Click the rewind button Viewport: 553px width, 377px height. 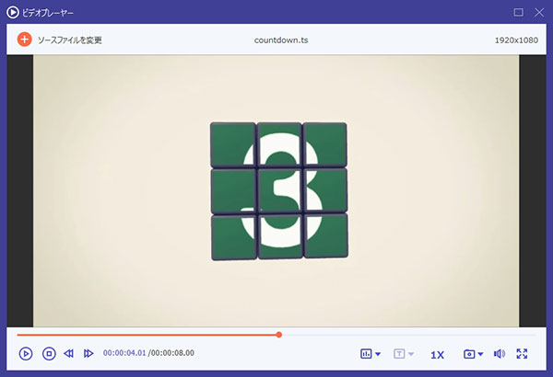(69, 353)
